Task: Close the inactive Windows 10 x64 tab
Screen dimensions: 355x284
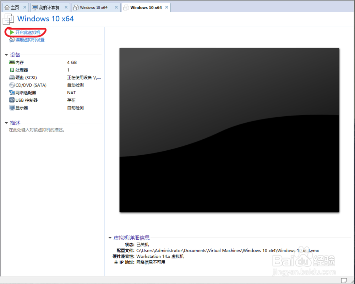Action: [116, 7]
